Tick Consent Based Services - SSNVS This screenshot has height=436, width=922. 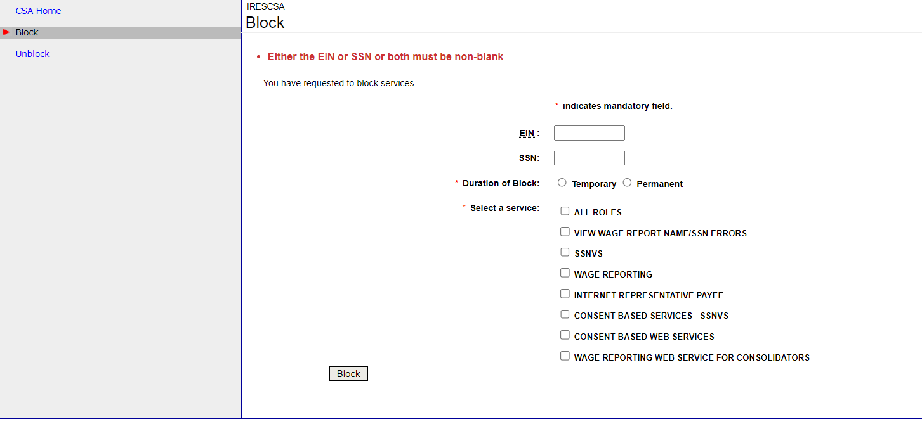pyautogui.click(x=565, y=314)
